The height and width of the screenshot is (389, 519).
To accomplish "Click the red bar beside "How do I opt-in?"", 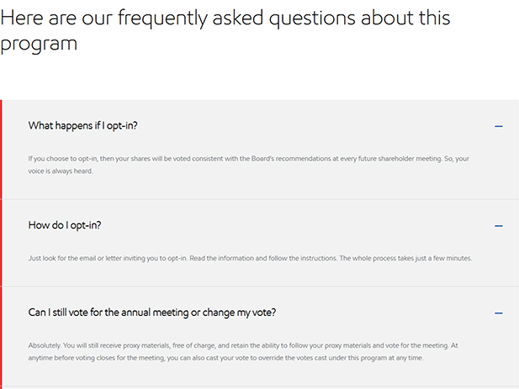I will coord(2,242).
